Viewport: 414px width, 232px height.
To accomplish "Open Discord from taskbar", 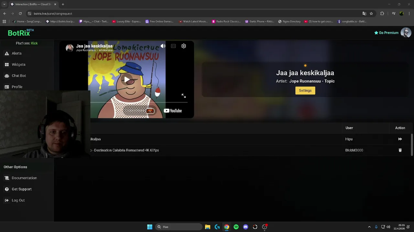I will tap(245, 227).
